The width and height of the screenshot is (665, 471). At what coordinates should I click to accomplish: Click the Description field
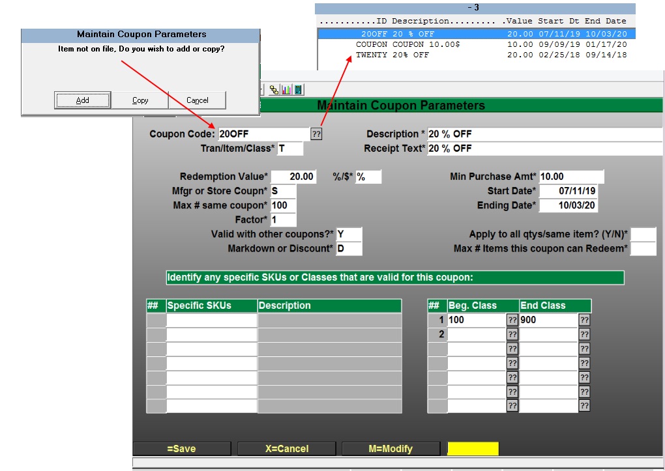[544, 134]
